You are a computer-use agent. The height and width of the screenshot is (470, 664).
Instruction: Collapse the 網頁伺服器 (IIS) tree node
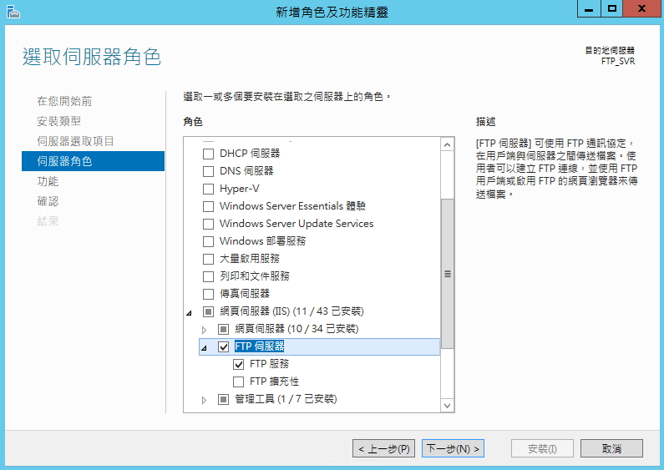coord(189,313)
